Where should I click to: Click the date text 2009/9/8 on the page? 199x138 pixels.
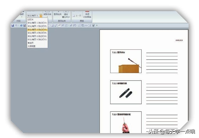coord(179,40)
